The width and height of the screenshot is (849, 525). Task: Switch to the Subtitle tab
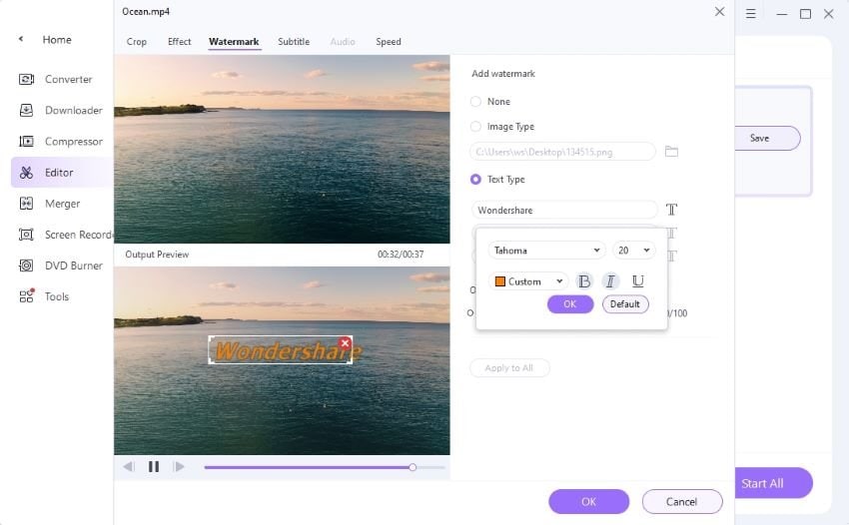(294, 42)
